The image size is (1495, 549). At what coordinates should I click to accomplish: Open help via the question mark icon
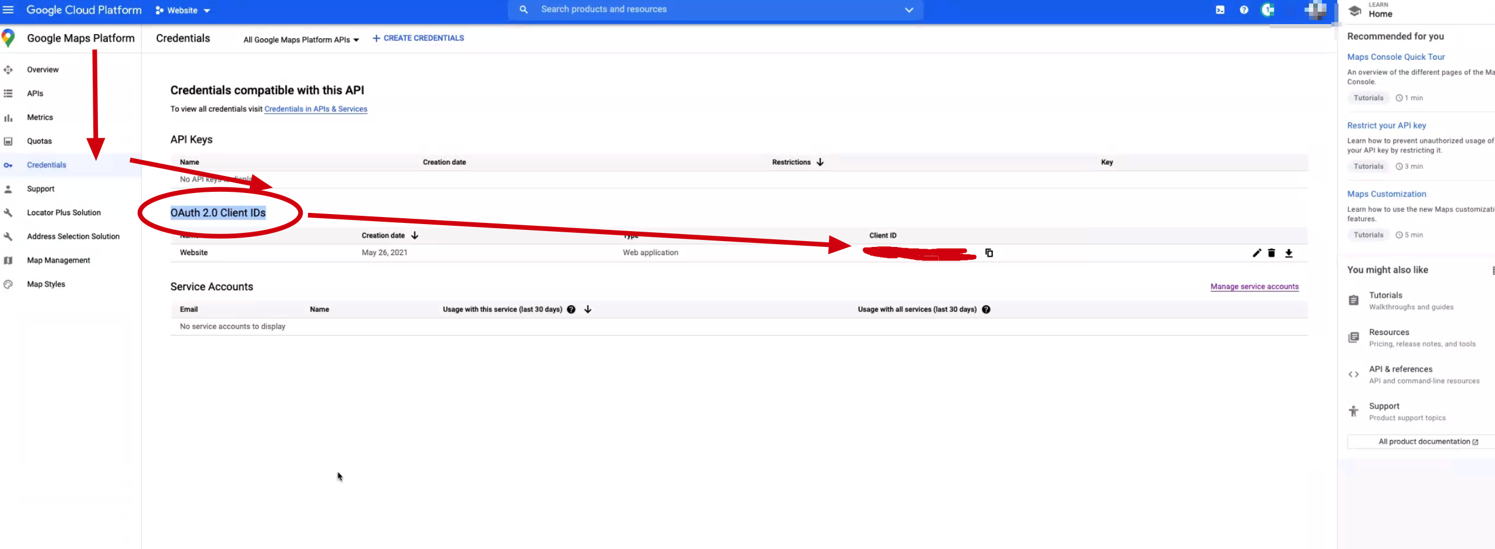tap(1243, 9)
